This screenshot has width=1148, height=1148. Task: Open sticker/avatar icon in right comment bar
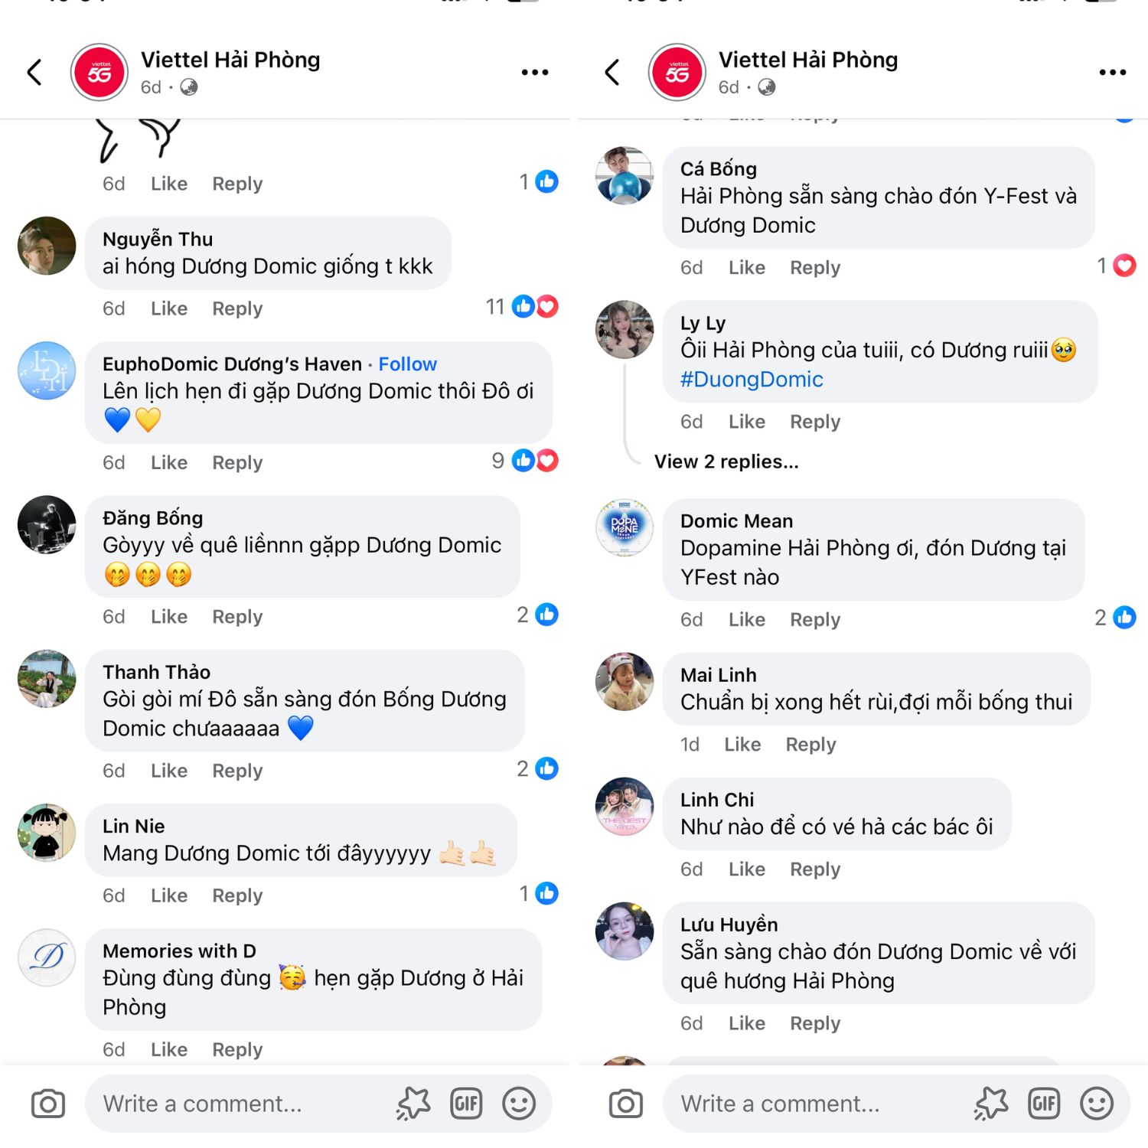[991, 1104]
